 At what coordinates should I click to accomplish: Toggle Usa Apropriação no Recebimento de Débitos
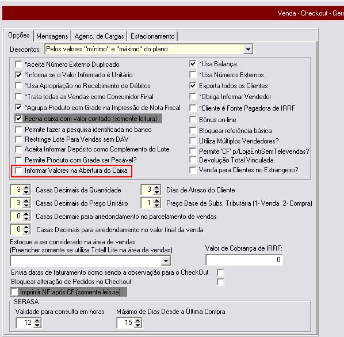click(x=18, y=86)
